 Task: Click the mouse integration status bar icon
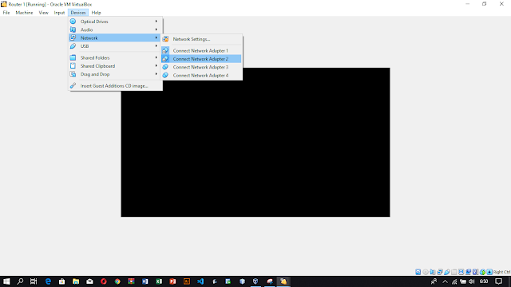coord(482,272)
